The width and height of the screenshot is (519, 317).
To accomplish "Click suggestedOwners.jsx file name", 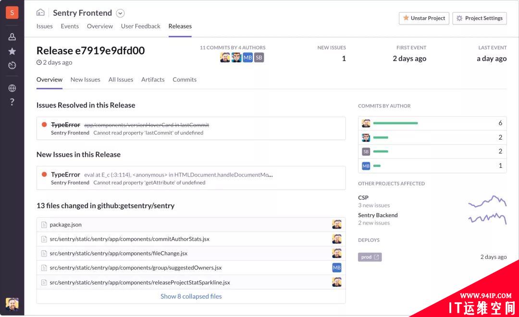I will [136, 268].
